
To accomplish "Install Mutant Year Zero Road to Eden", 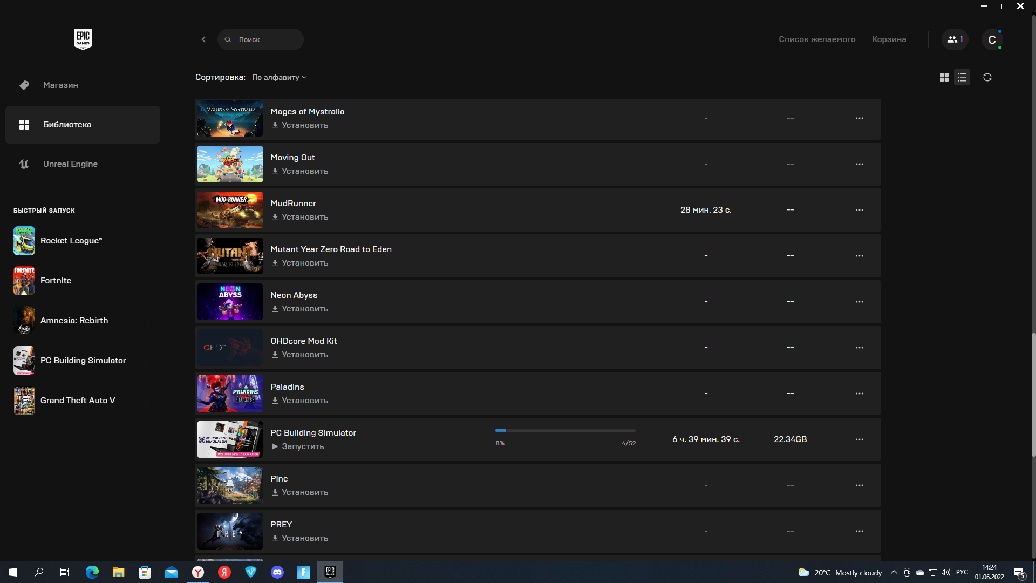I will tap(300, 263).
